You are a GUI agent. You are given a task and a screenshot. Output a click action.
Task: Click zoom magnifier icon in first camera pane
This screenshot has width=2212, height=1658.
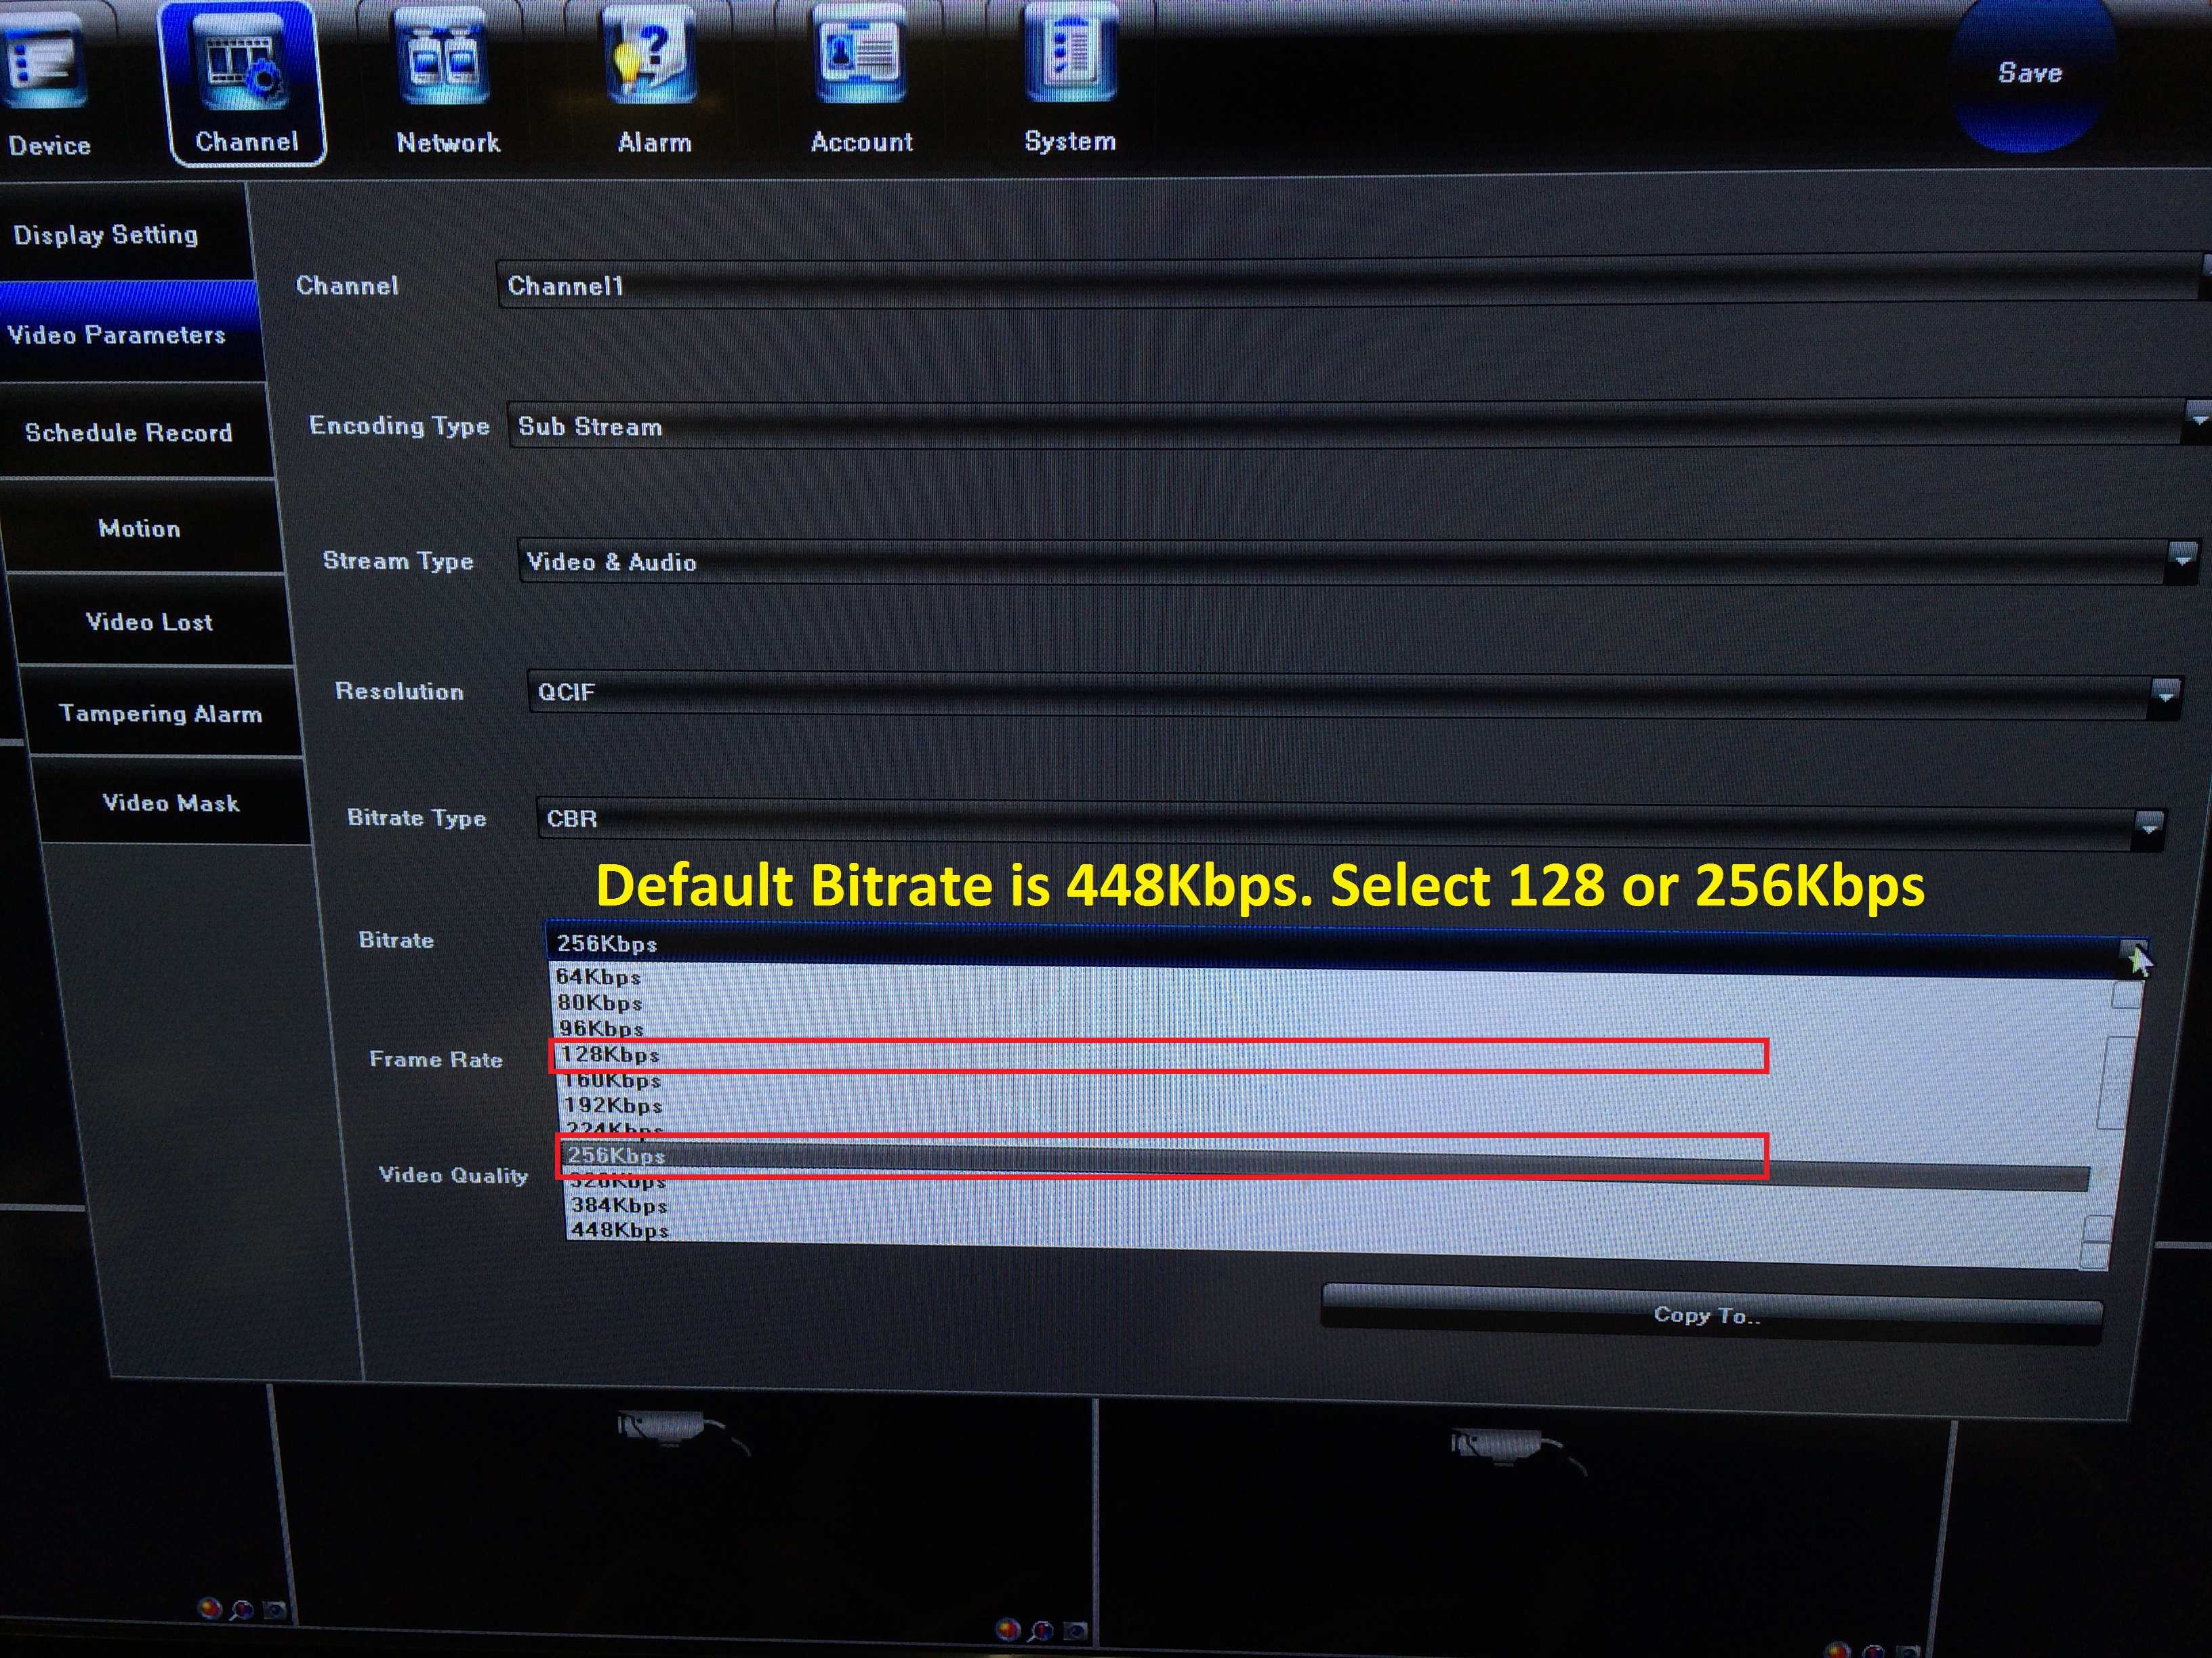241,1610
